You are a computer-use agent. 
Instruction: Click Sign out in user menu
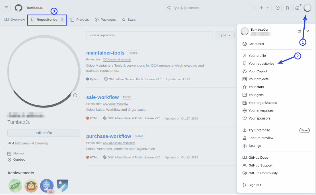(x=255, y=185)
